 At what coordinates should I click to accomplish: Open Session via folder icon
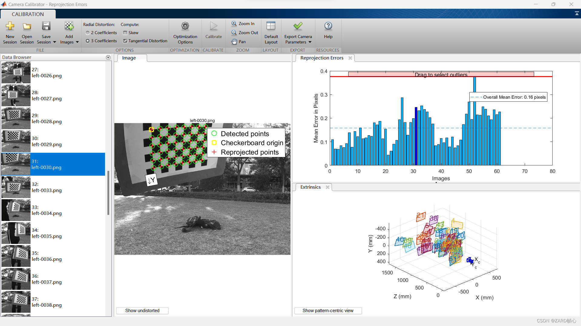(x=27, y=26)
